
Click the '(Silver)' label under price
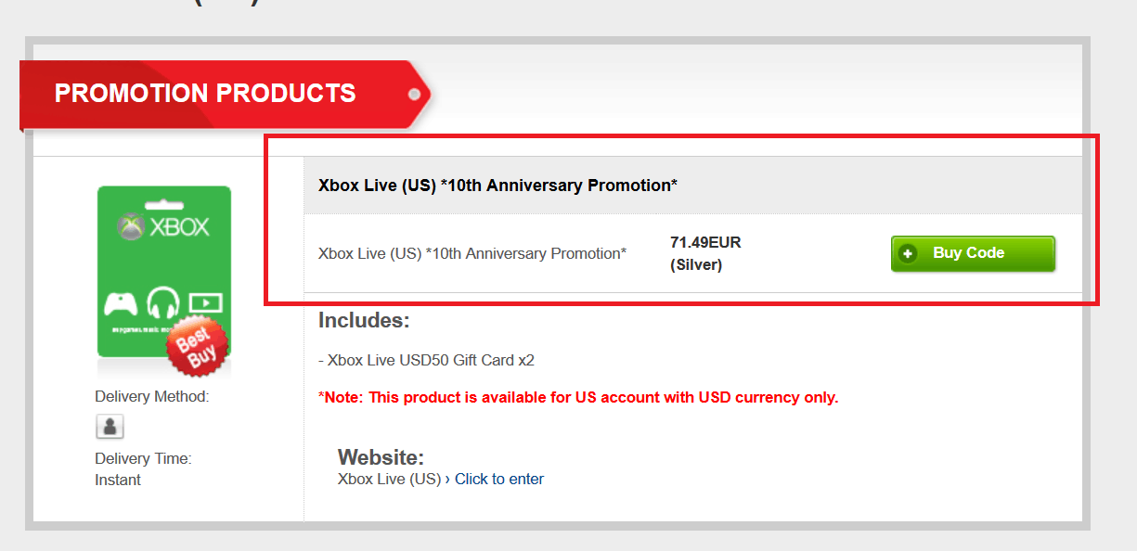click(696, 265)
